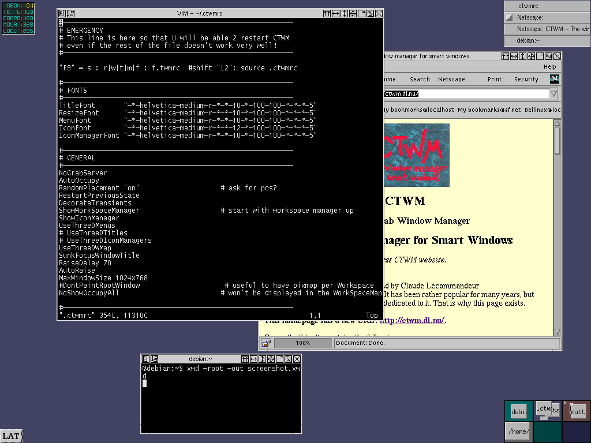
Task: Click horizontal zoom icon in Netscape title bar
Action: click(x=514, y=56)
